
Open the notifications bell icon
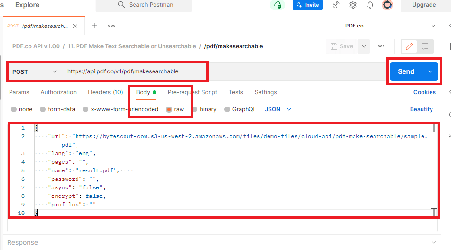pos(370,5)
